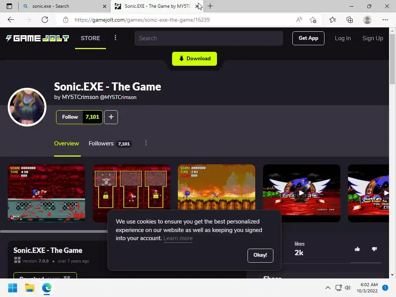Go back with the browser back arrow
Image resolution: width=396 pixels, height=297 pixels.
coord(11,20)
